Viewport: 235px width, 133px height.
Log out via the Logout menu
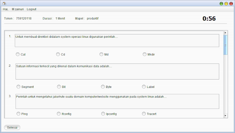click(32, 9)
